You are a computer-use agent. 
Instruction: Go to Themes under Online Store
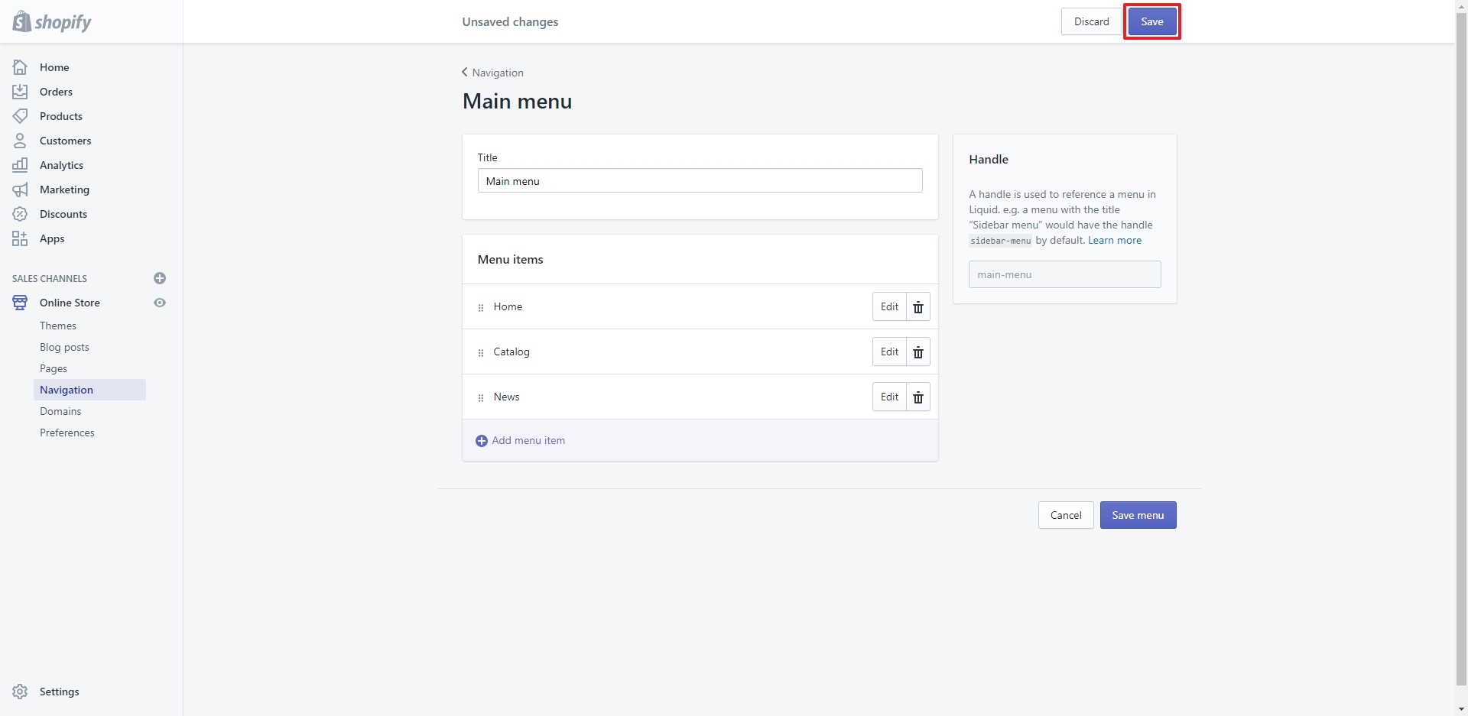(58, 326)
